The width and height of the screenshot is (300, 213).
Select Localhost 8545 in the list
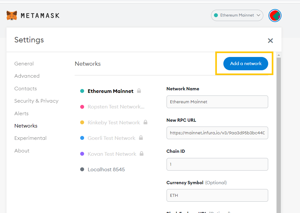[106, 170]
